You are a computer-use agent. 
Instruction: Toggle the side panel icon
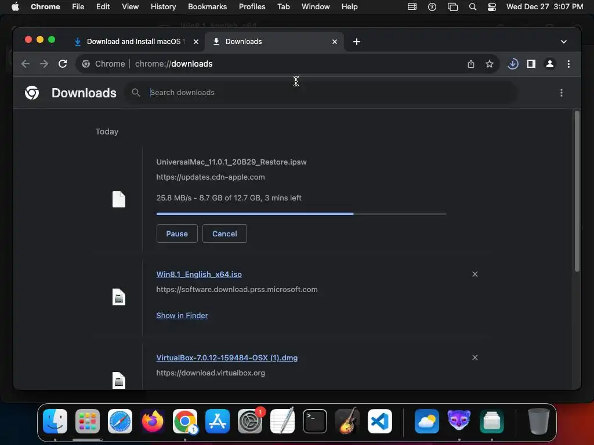point(531,64)
